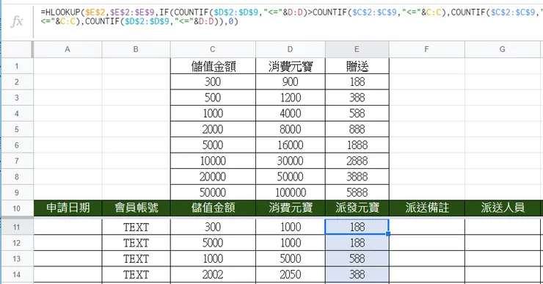Select column B header
543x284 pixels.
(x=136, y=49)
